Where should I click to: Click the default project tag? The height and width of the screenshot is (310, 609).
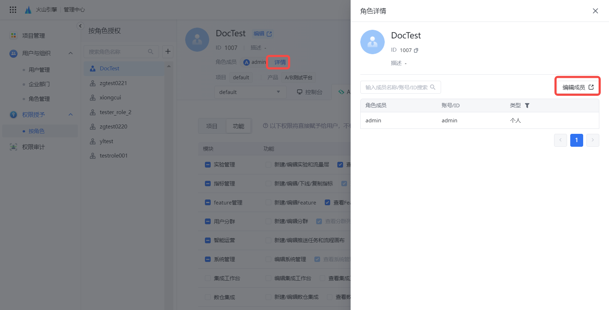click(x=241, y=77)
